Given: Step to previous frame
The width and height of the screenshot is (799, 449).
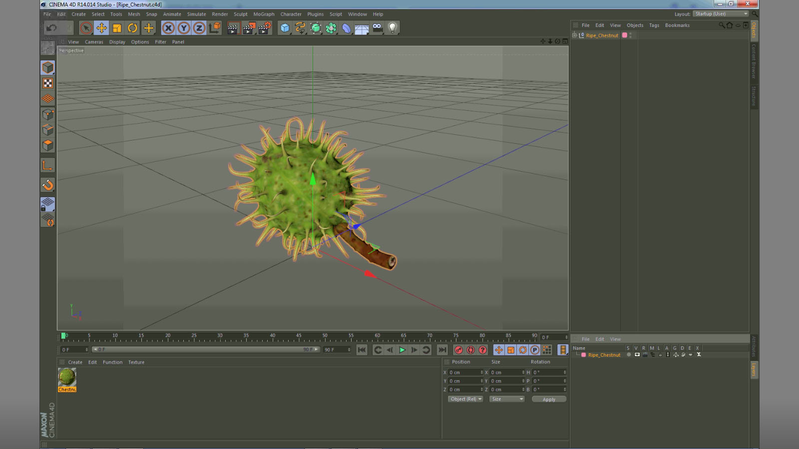Looking at the screenshot, I should pyautogui.click(x=390, y=350).
